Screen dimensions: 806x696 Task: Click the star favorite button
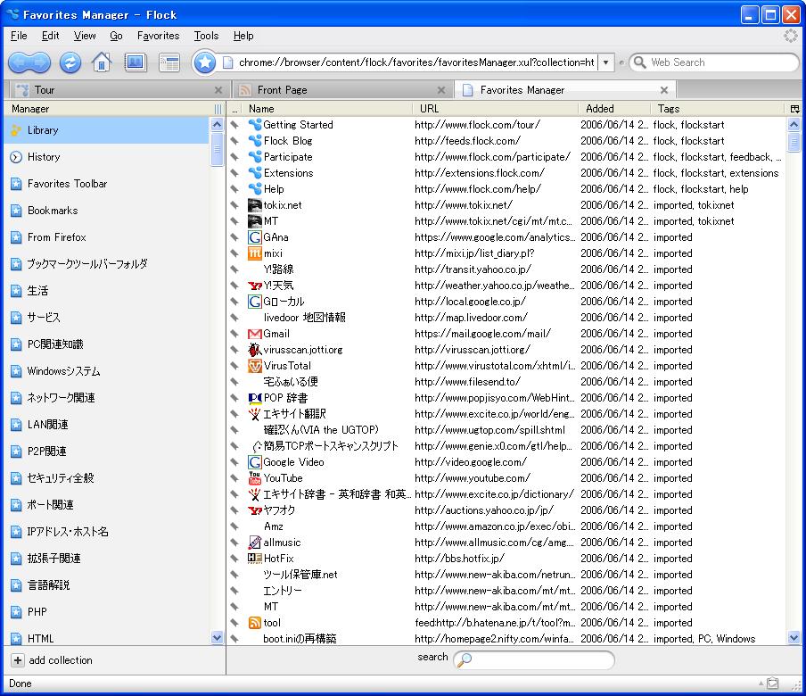click(x=204, y=62)
